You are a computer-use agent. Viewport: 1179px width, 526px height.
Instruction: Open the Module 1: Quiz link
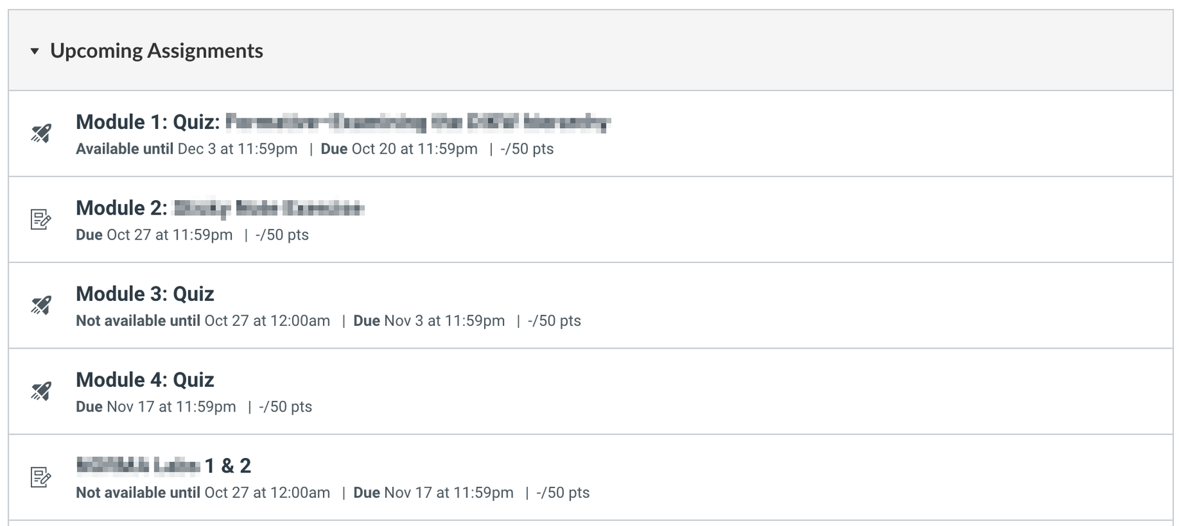[343, 122]
